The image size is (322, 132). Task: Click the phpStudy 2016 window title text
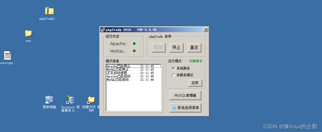[118, 30]
